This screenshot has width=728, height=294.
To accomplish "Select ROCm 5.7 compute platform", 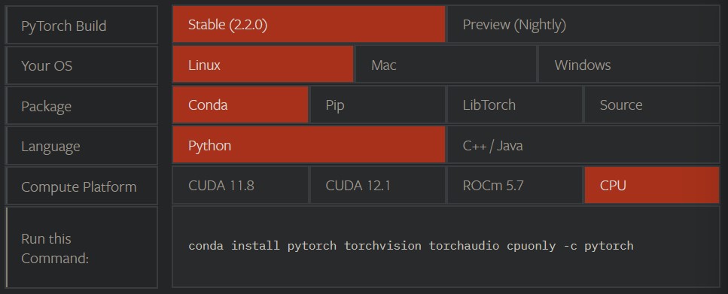I will point(514,186).
